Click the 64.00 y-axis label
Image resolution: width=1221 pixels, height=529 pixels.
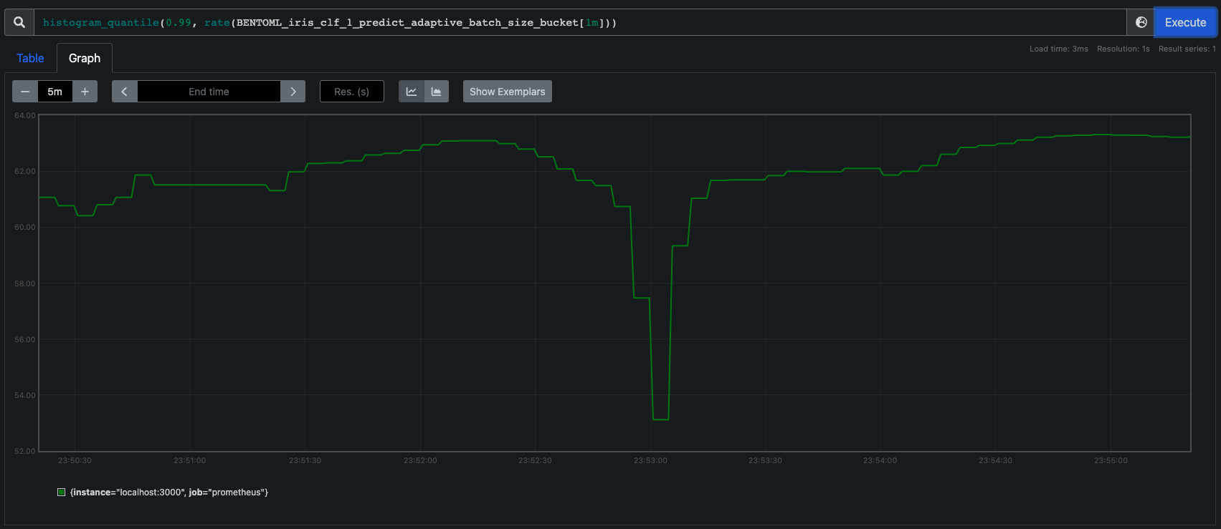click(x=25, y=115)
